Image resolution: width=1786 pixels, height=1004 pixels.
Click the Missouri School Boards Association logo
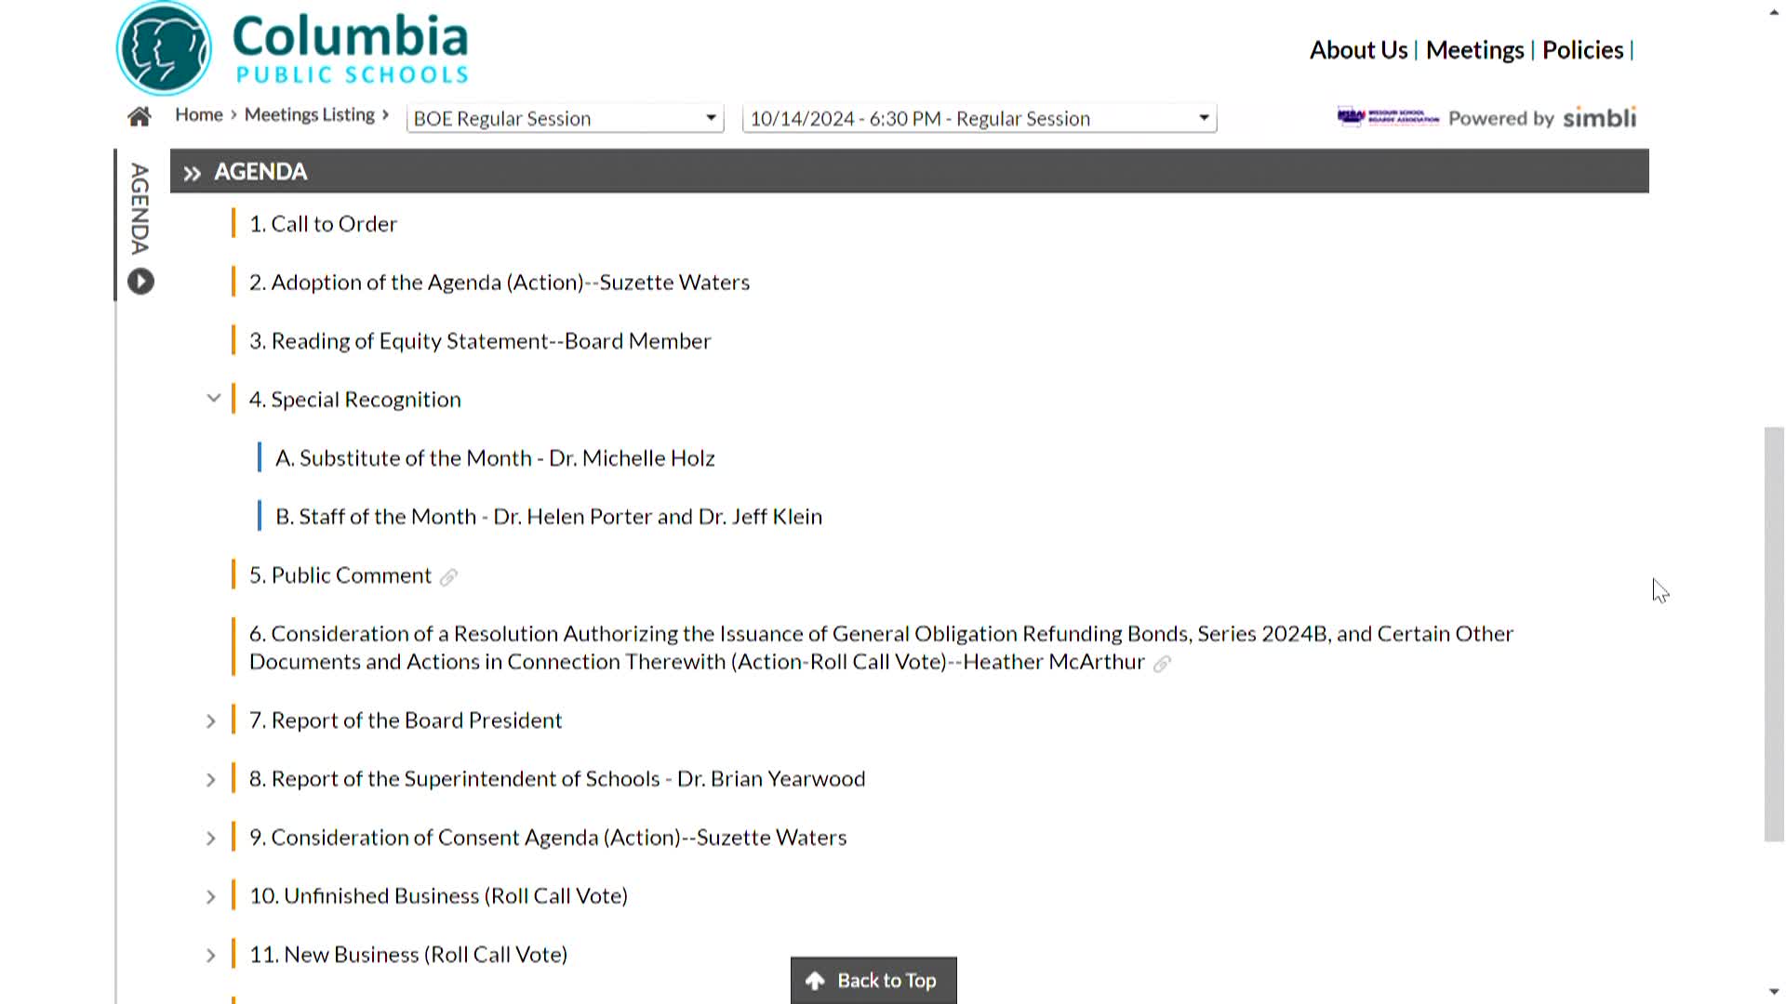[x=1388, y=117]
